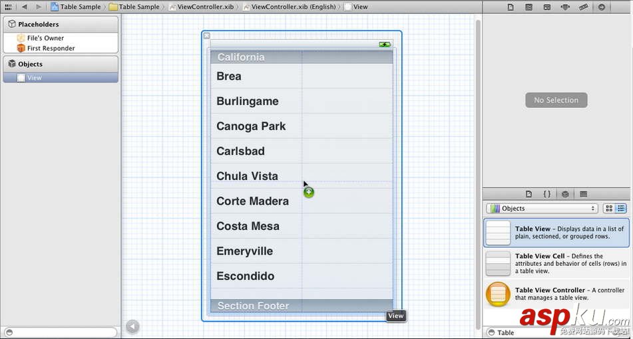Select the Costa Mesa row
Screen dimensions: 633x339
pyautogui.click(x=302, y=226)
